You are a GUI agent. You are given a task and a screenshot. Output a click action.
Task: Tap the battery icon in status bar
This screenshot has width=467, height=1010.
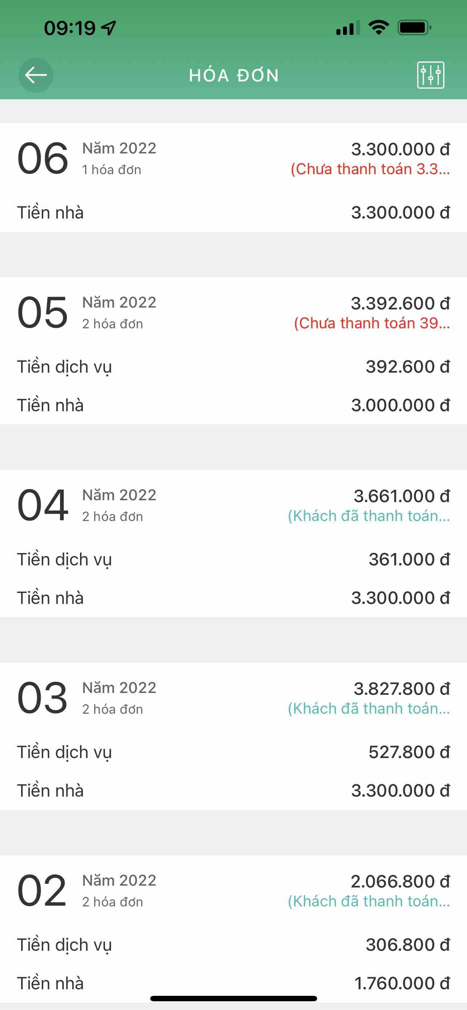pyautogui.click(x=414, y=28)
